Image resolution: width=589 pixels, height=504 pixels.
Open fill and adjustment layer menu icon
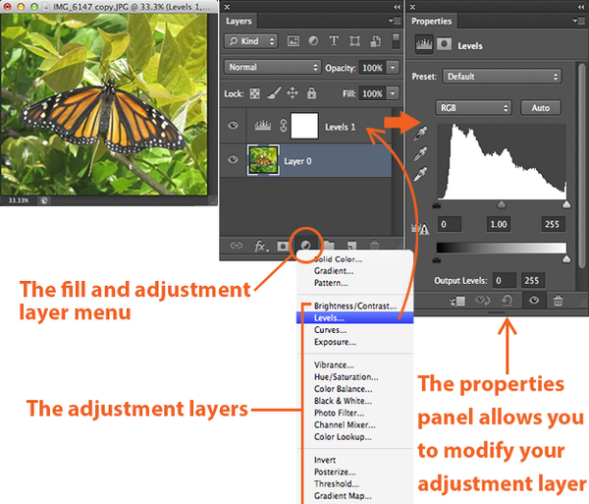click(305, 246)
